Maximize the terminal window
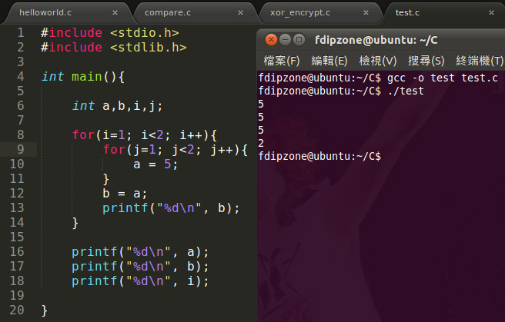Viewport: 505px width, 322px height. [x=299, y=39]
